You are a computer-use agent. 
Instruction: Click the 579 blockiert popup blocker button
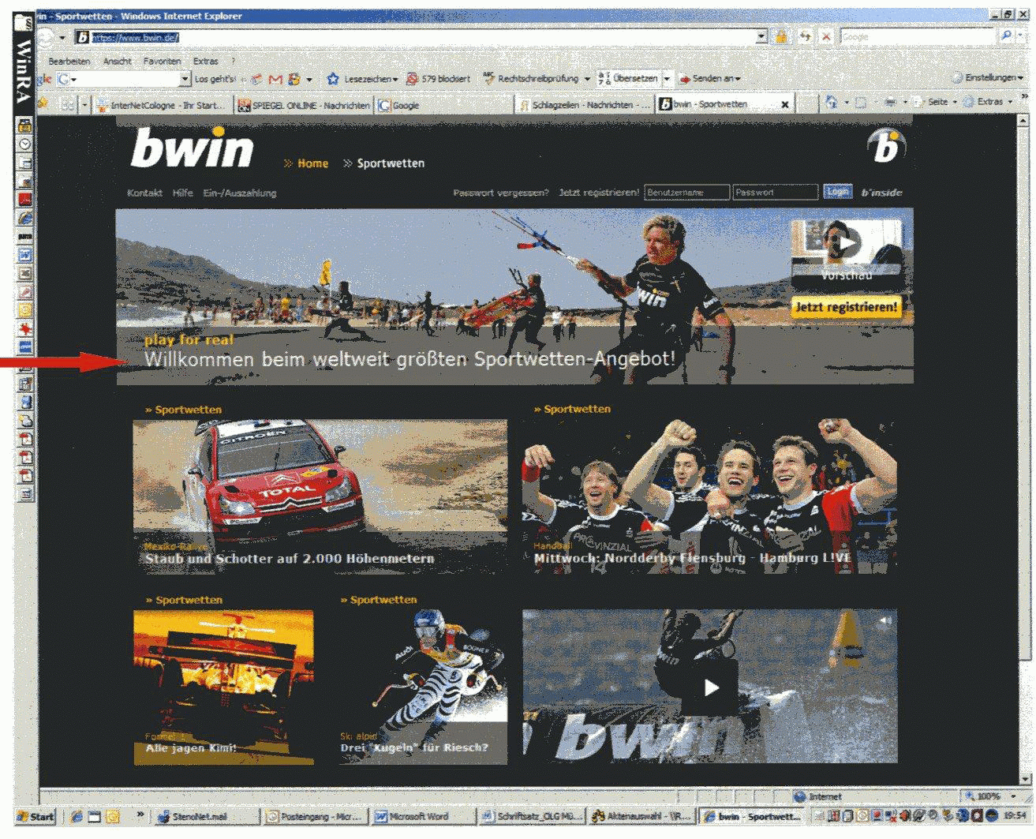pos(438,79)
